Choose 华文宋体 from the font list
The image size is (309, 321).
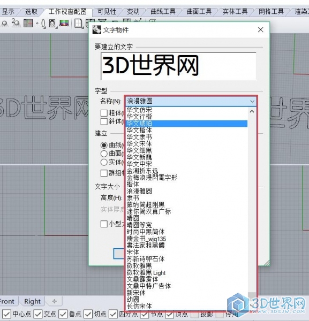pyautogui.click(x=187, y=144)
